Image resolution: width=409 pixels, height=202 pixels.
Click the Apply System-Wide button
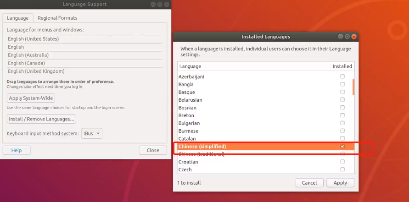pyautogui.click(x=31, y=98)
